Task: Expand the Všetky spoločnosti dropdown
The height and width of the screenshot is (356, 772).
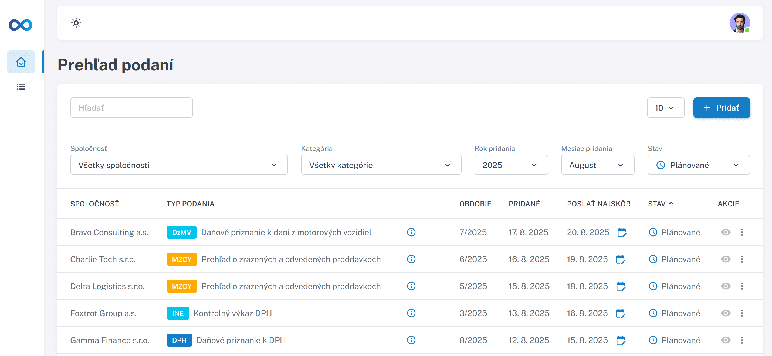Action: [x=179, y=165]
